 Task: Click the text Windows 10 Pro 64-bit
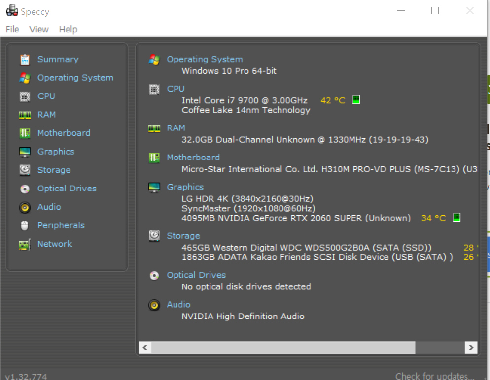pos(229,71)
